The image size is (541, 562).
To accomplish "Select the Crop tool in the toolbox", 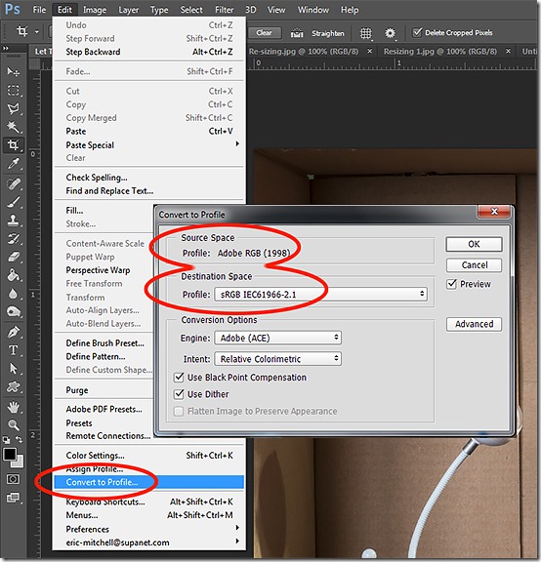I will (x=14, y=144).
